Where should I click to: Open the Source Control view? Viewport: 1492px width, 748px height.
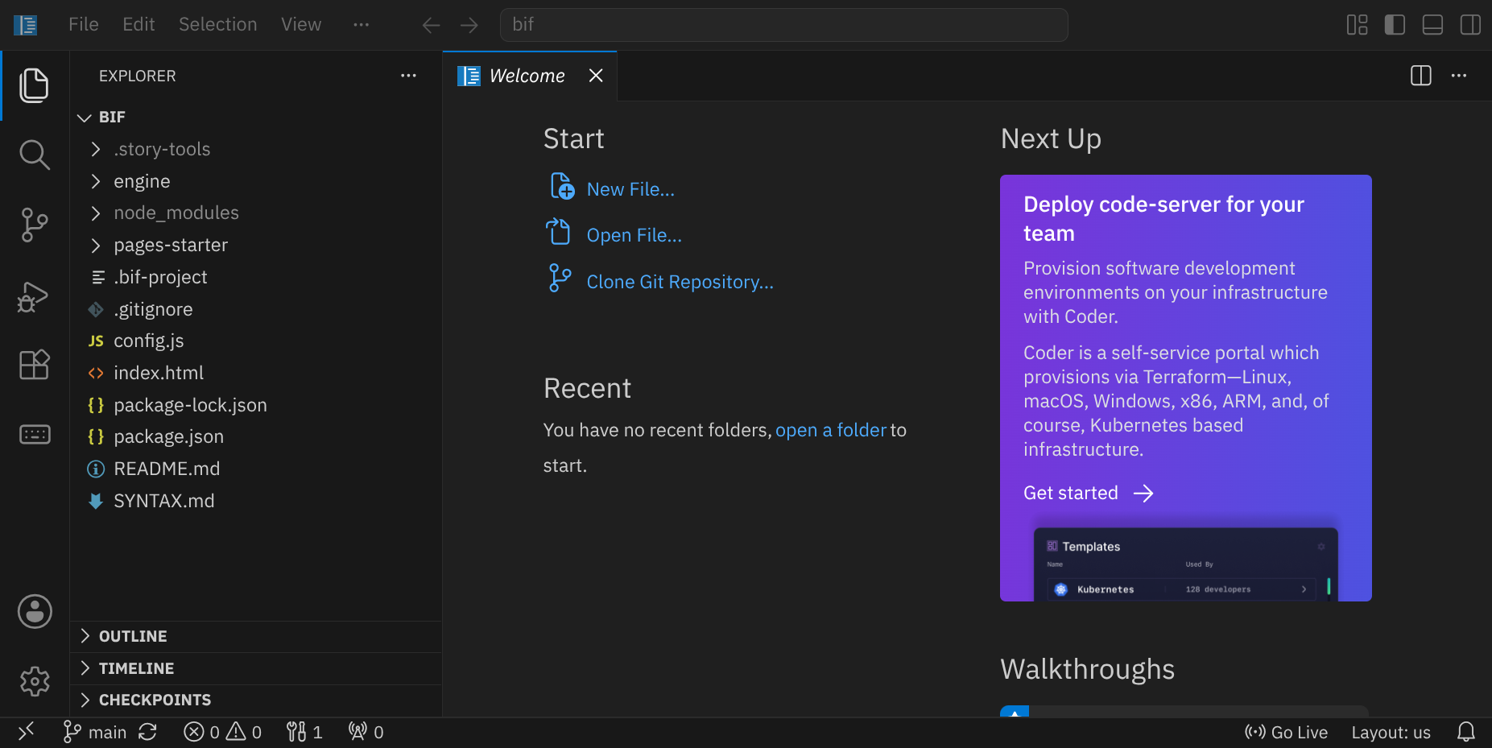click(34, 225)
